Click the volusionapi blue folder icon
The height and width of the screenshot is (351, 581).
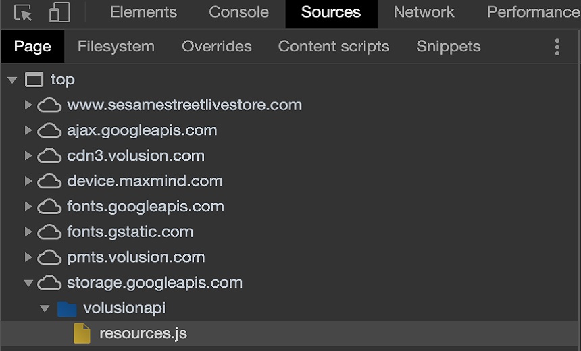[67, 308]
